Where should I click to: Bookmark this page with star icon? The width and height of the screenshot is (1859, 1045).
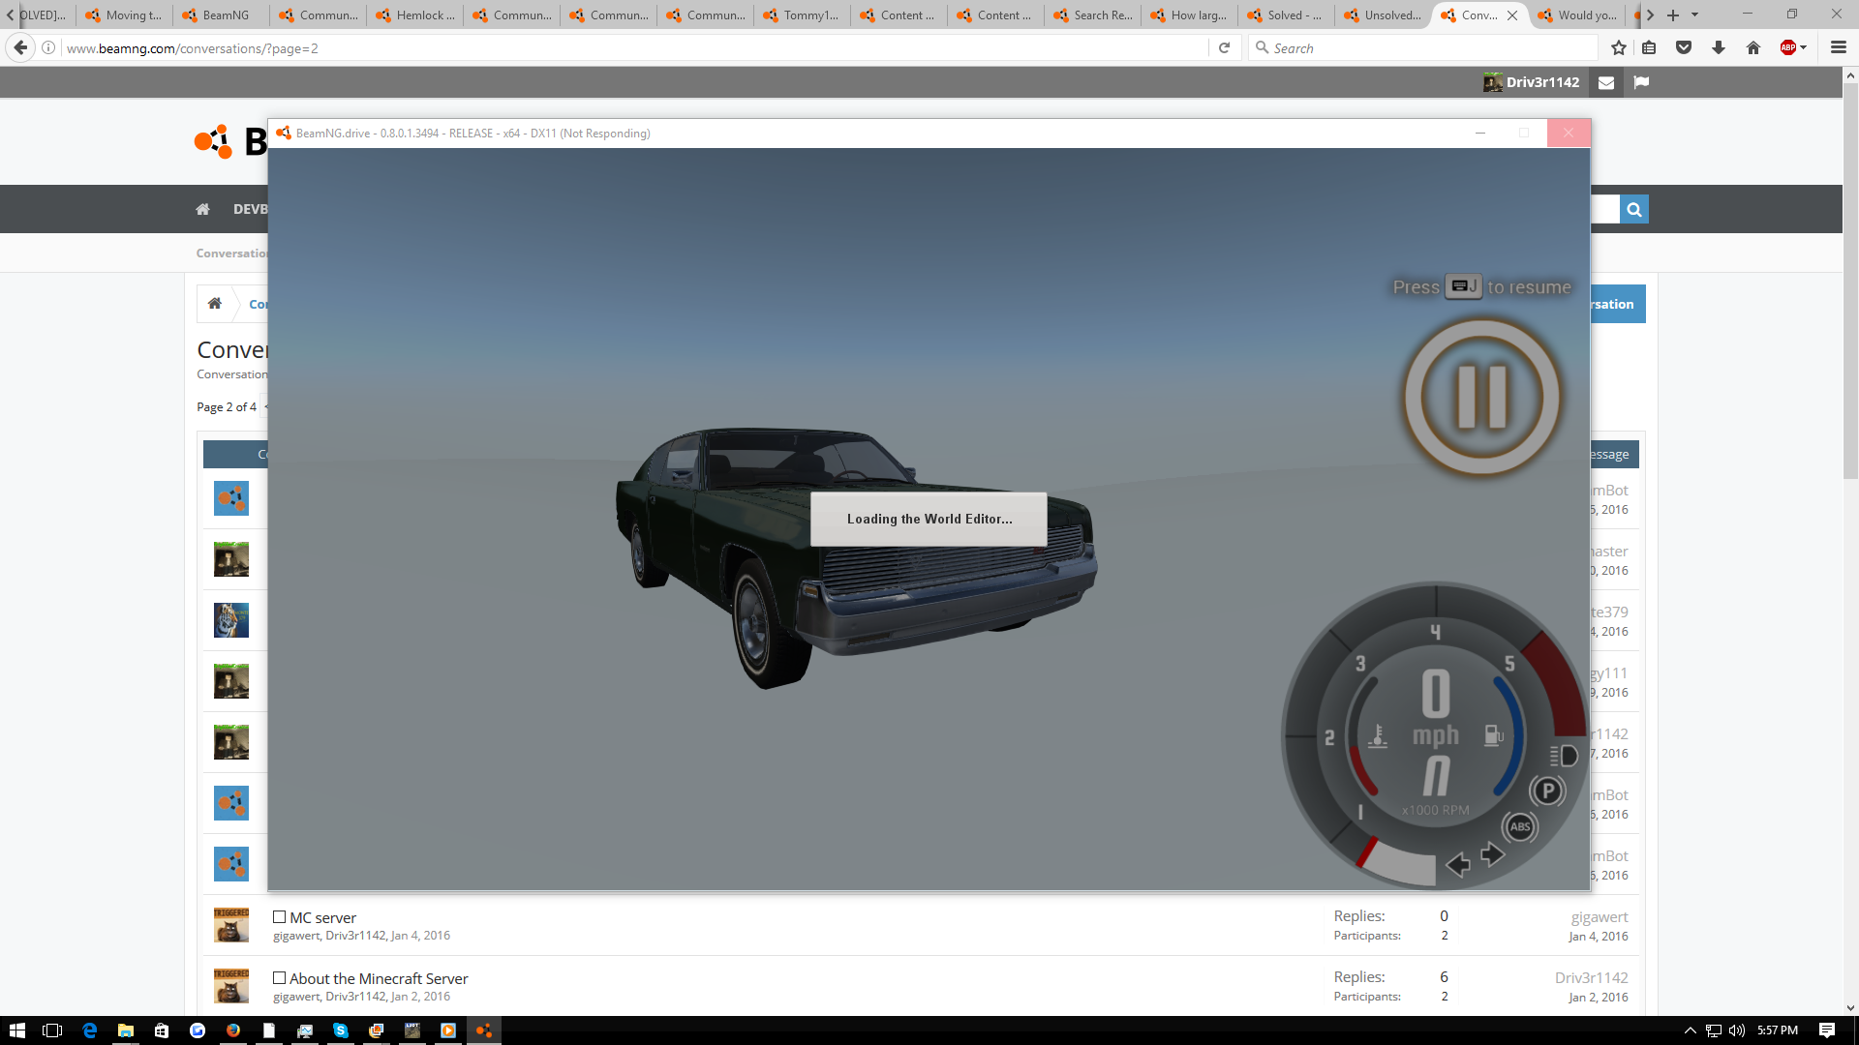tap(1618, 47)
